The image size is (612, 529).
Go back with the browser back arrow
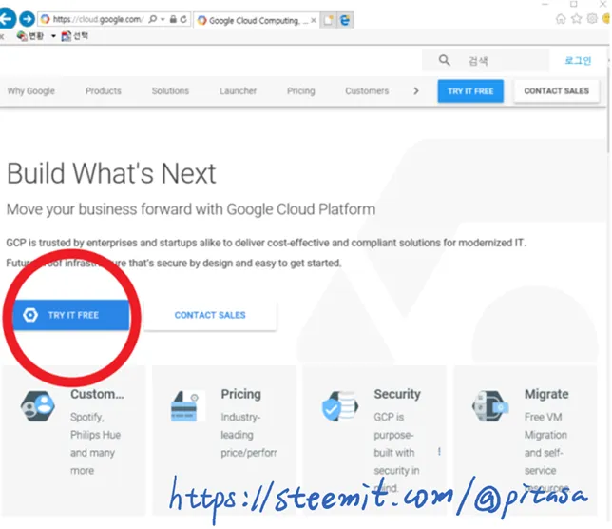[7, 19]
